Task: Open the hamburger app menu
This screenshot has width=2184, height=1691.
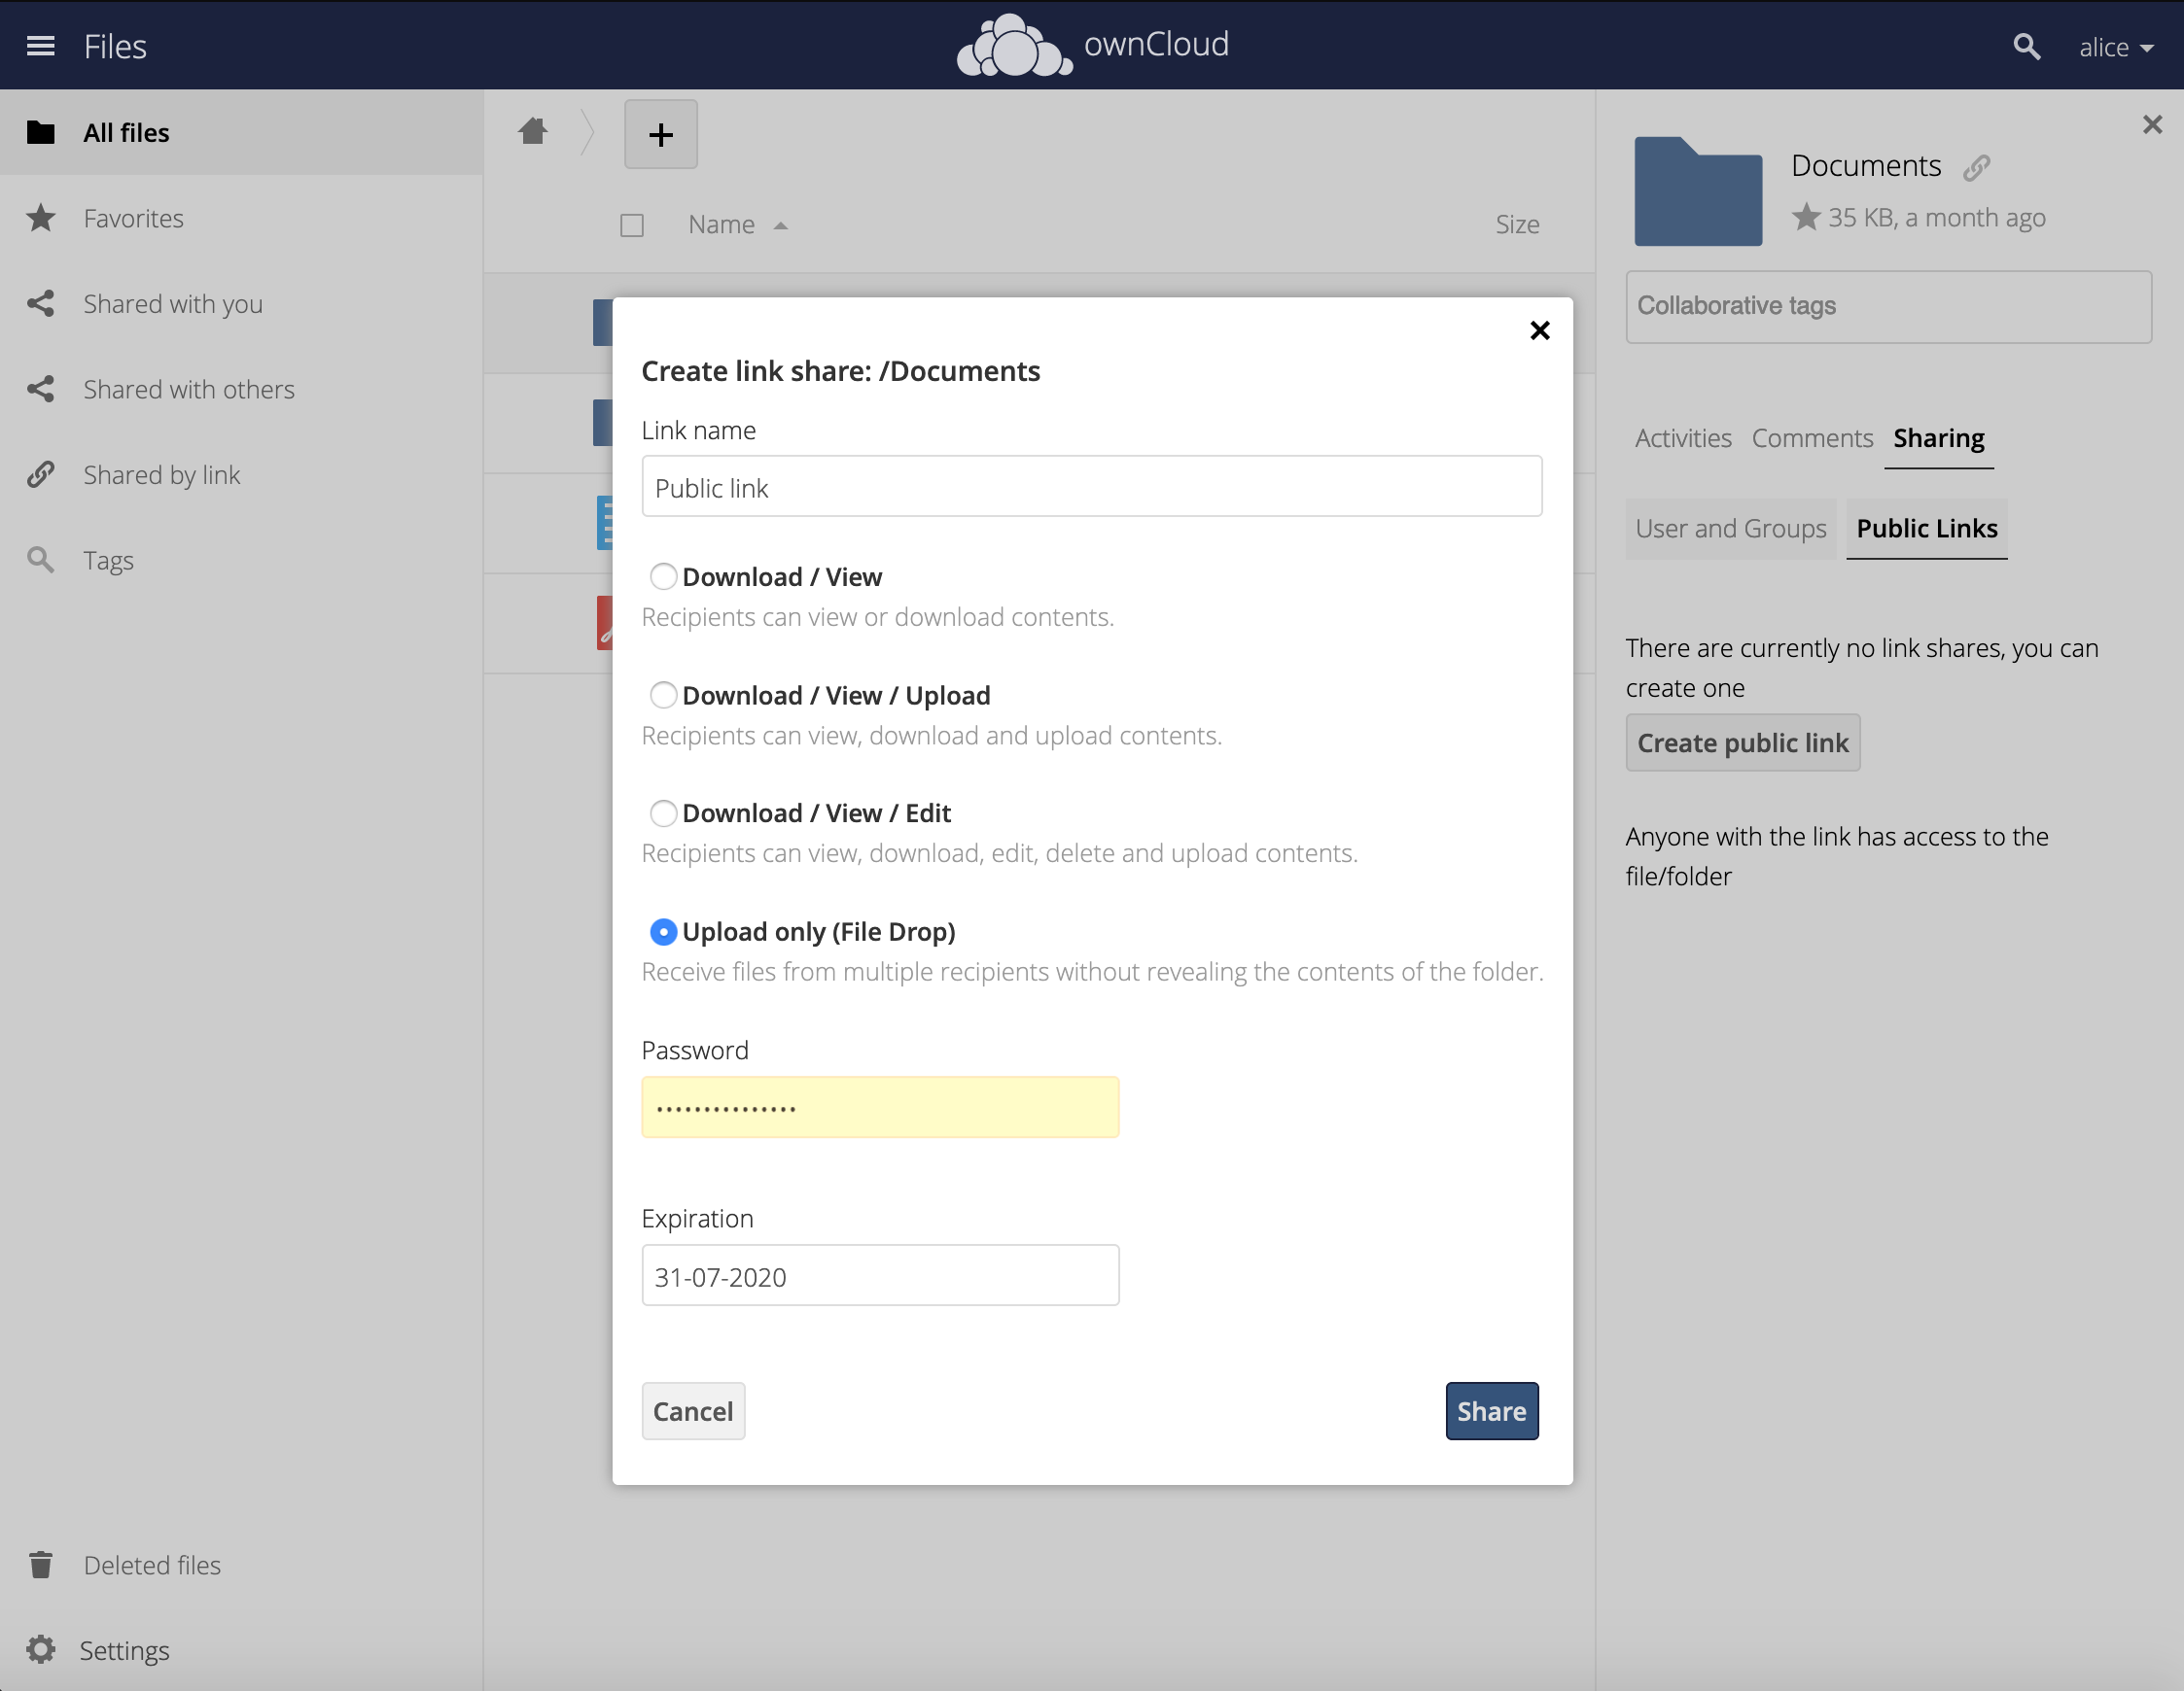Action: tap(41, 46)
